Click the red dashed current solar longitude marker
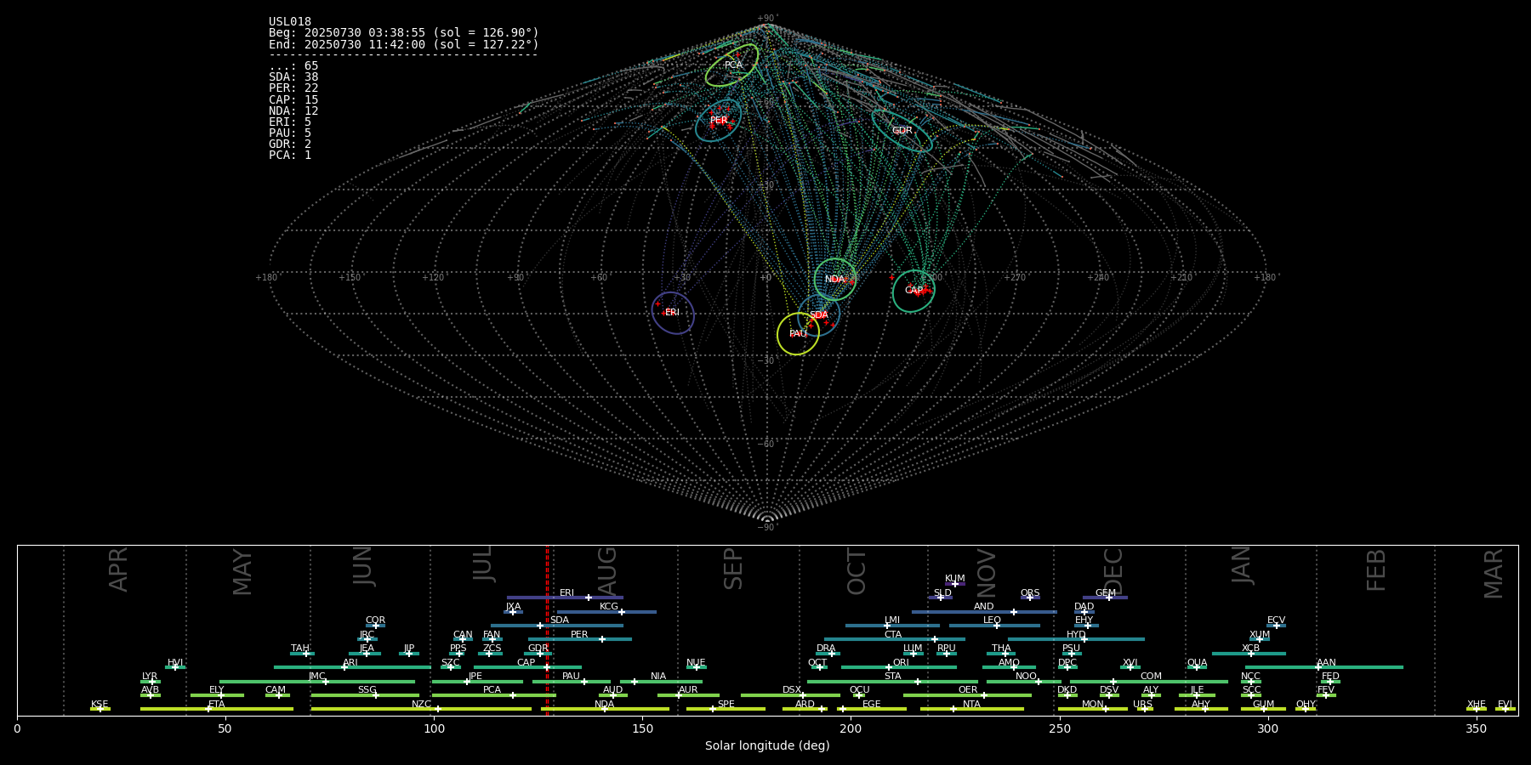The height and width of the screenshot is (765, 1531). coord(547,630)
